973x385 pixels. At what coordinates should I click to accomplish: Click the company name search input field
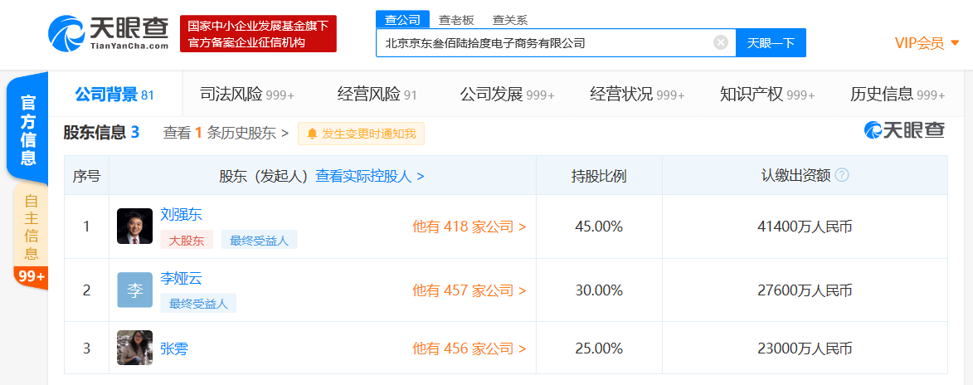pos(543,42)
